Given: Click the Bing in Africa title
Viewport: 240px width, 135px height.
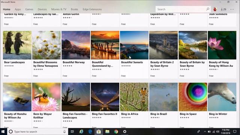Looking at the screenshot, I should coord(130,114).
